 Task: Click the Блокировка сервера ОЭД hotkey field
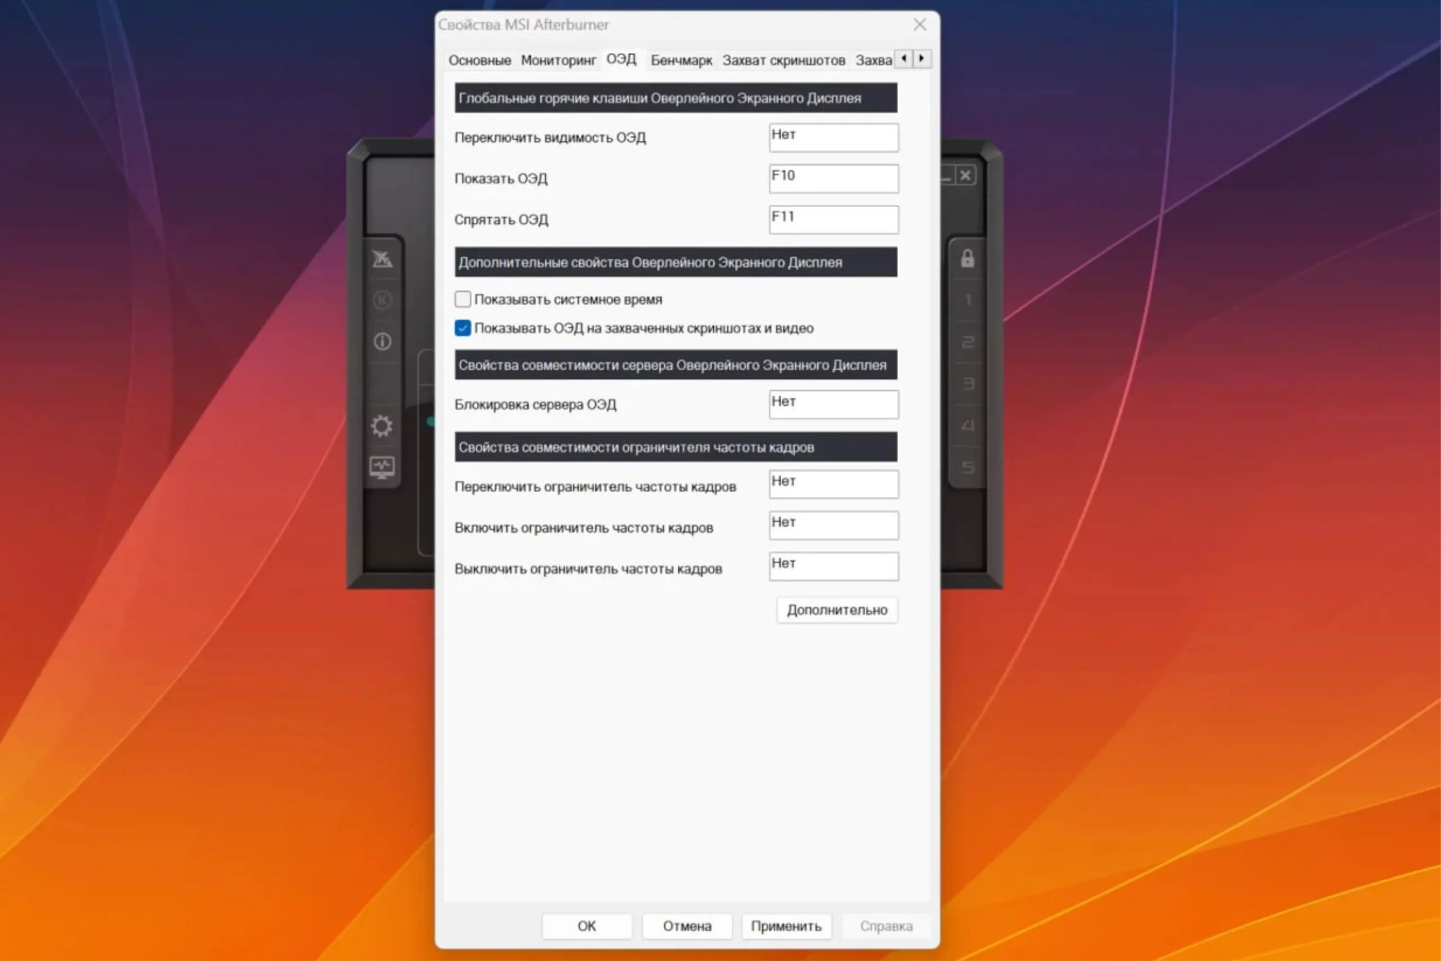pyautogui.click(x=833, y=405)
